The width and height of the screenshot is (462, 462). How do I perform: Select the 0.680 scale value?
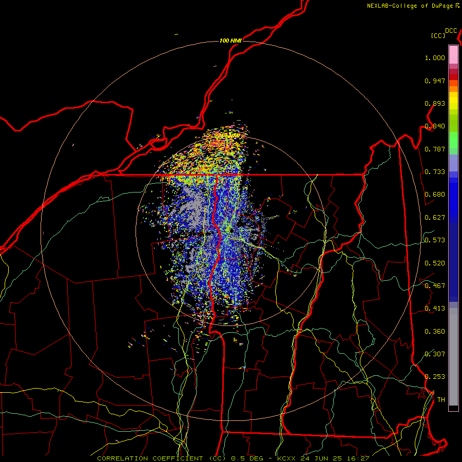click(x=435, y=195)
